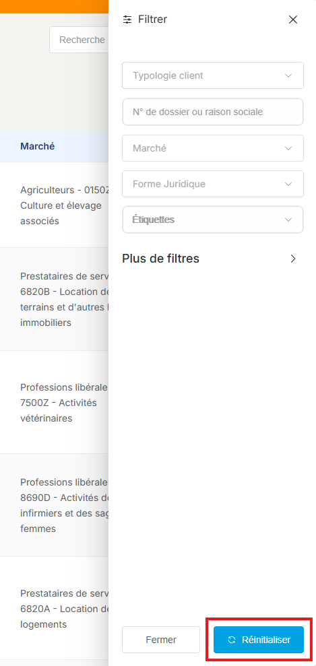Close the Filtrer panel with the X

click(293, 20)
